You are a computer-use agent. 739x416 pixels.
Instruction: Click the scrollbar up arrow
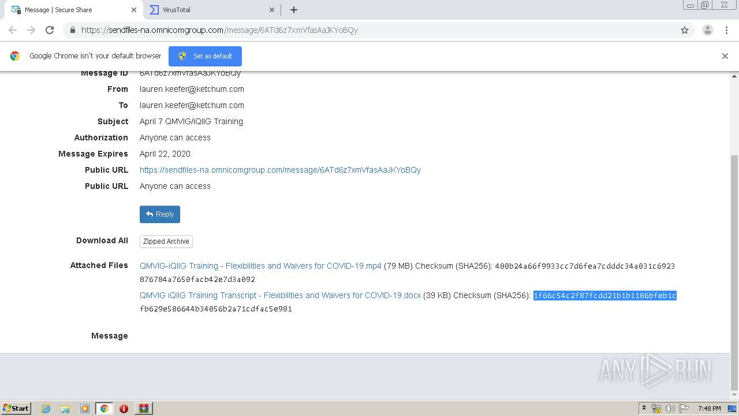[x=734, y=76]
